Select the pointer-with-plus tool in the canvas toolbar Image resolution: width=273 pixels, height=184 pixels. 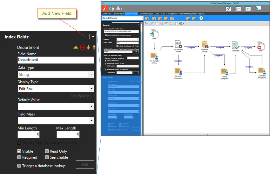147,23
